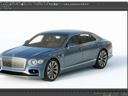
Task: Select the Select and Rotate tool
Action: 6,4
